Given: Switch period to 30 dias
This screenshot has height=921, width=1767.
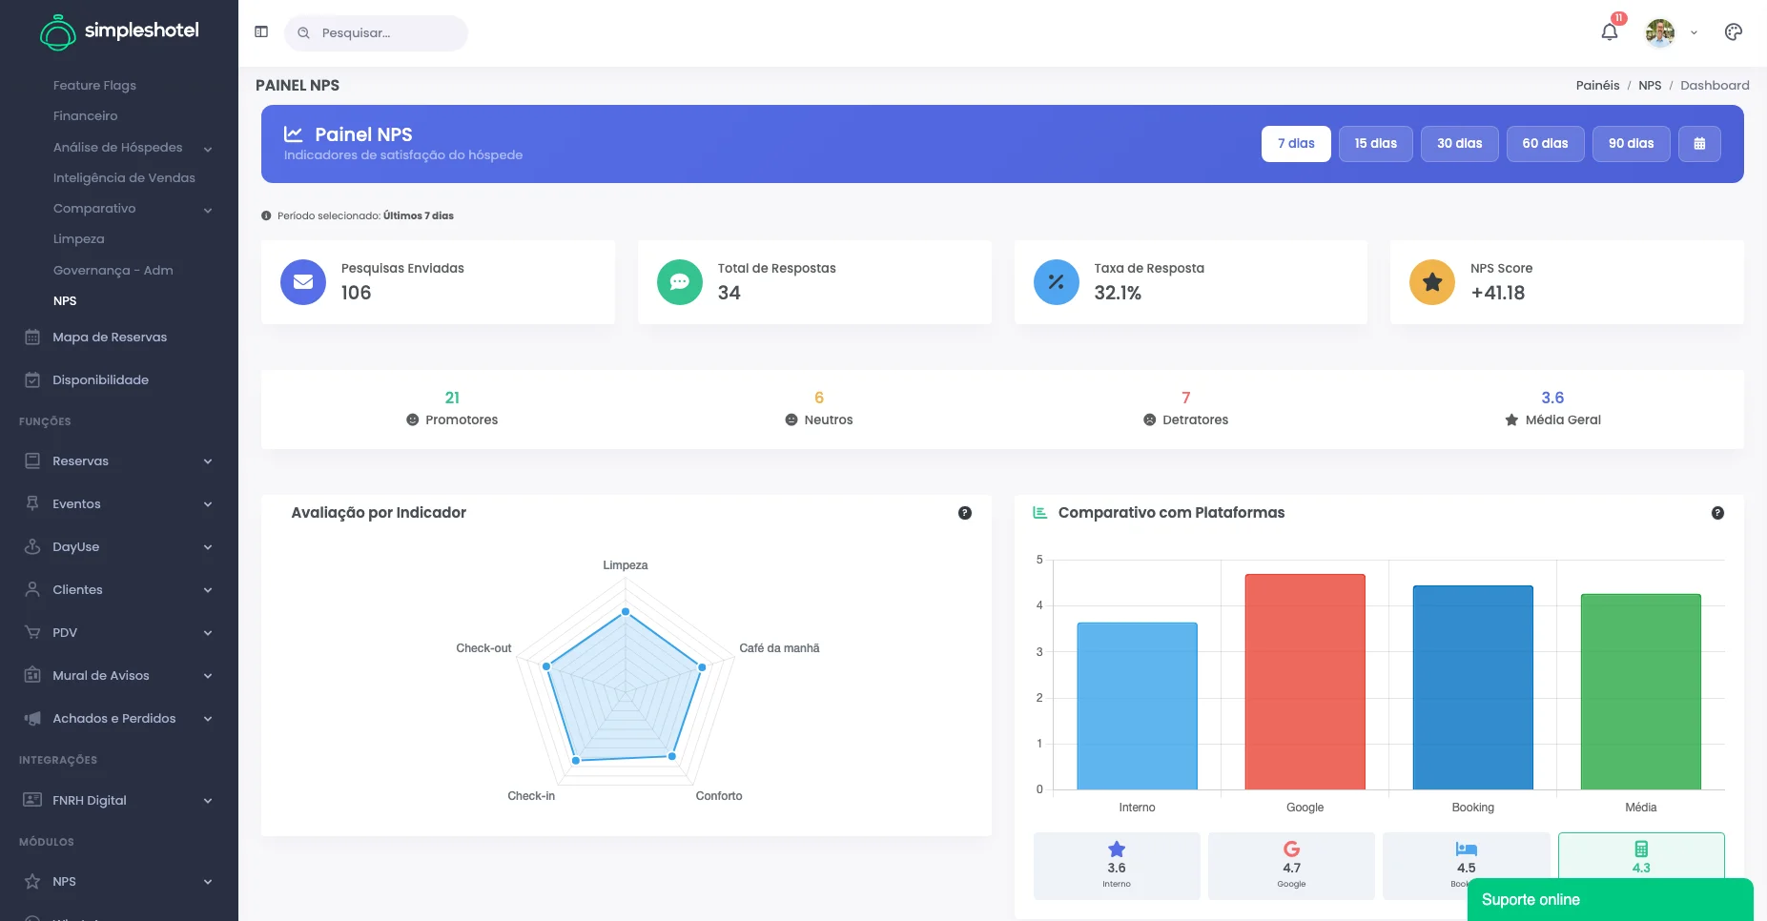Looking at the screenshot, I should (x=1460, y=144).
